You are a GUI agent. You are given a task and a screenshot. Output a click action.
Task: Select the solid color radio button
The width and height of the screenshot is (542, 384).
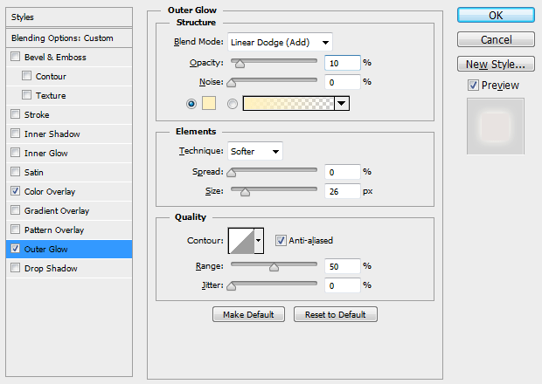pyautogui.click(x=191, y=103)
